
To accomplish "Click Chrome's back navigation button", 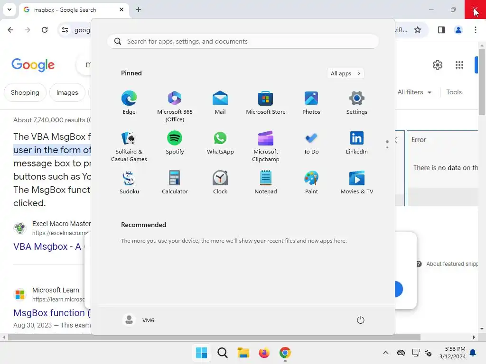I will (10, 30).
